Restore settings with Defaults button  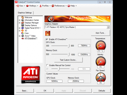(x=102, y=91)
